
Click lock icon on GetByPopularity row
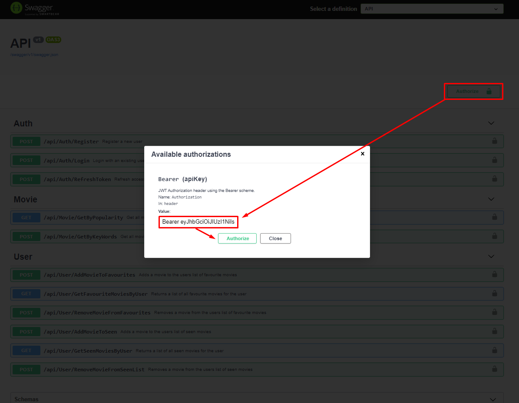(495, 217)
